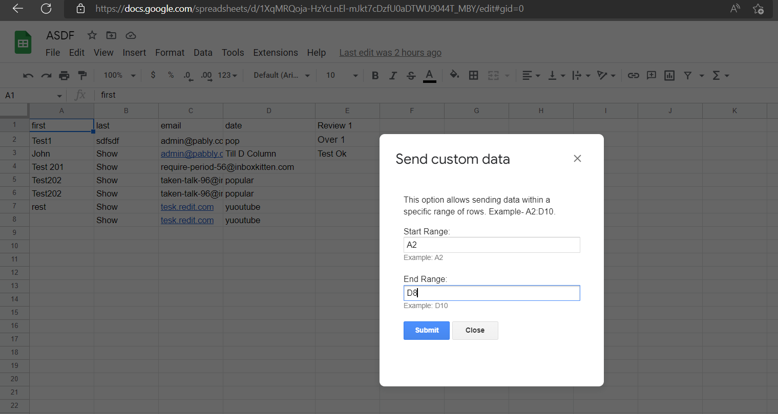This screenshot has width=778, height=414.
Task: Select cell containing 'Test 201'
Action: [x=61, y=167]
